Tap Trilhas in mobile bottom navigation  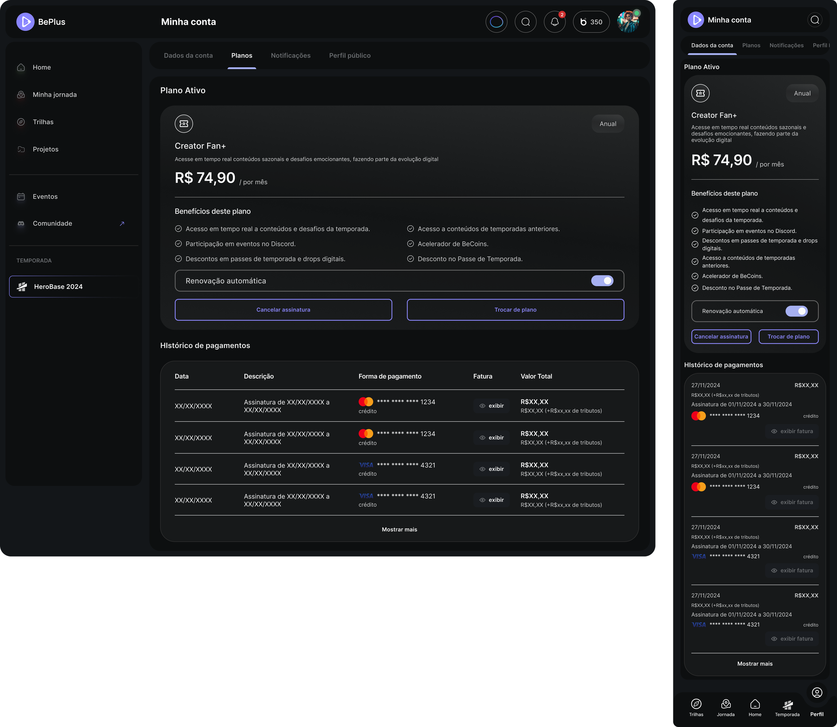[696, 708]
